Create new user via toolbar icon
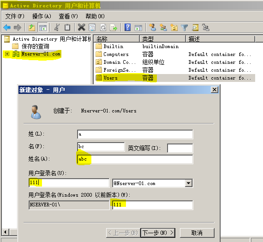This screenshot has height=242, width=263. pos(152,27)
